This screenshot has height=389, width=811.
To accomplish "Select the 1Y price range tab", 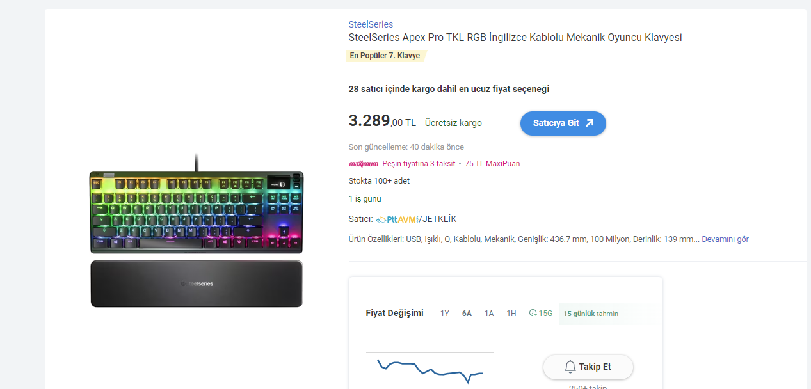I will point(445,314).
